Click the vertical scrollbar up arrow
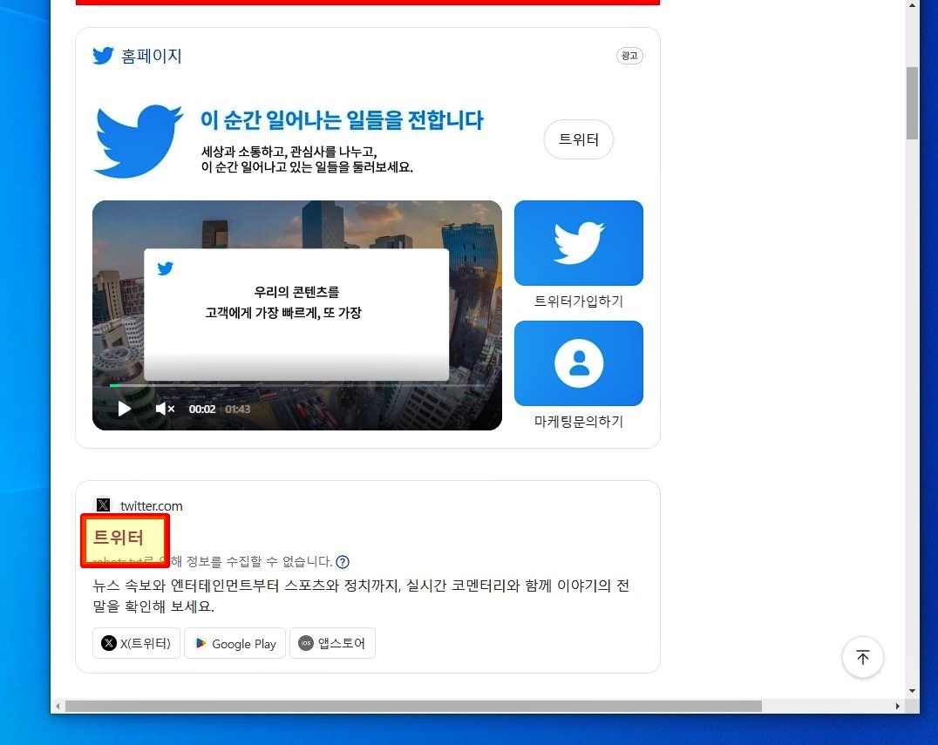This screenshot has height=745, width=938. click(x=912, y=4)
